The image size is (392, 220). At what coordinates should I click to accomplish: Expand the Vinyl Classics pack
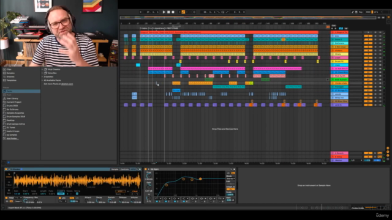pyautogui.click(x=42, y=69)
